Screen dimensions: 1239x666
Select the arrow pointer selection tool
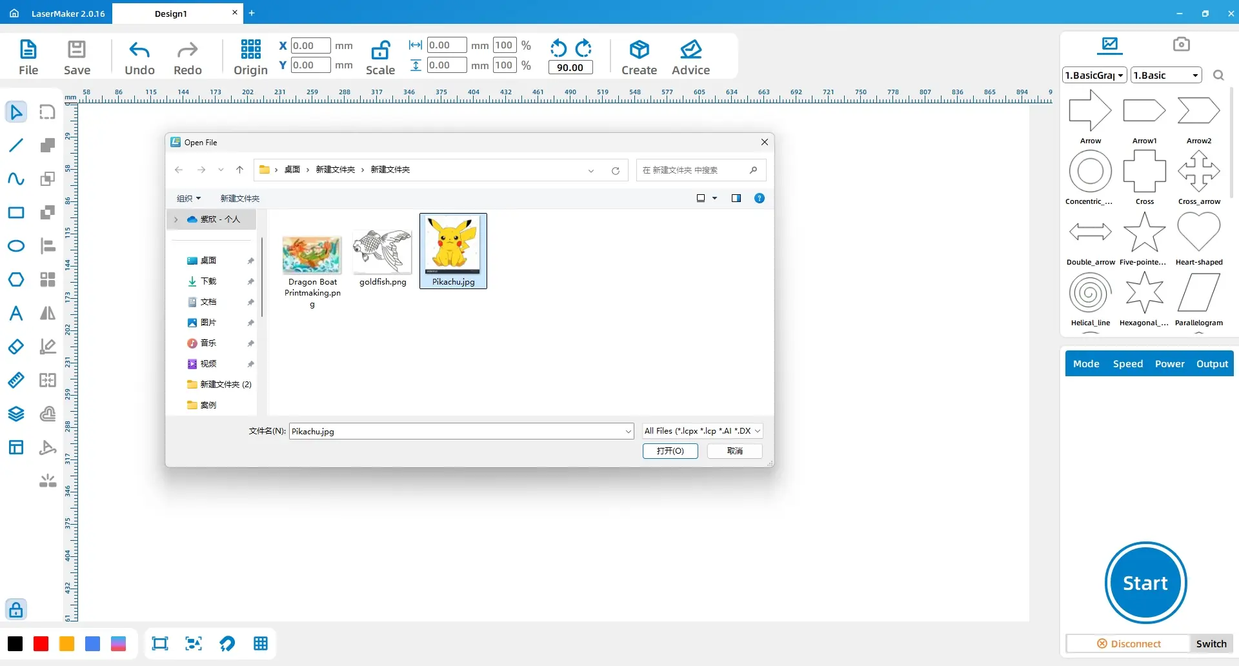[x=16, y=112]
